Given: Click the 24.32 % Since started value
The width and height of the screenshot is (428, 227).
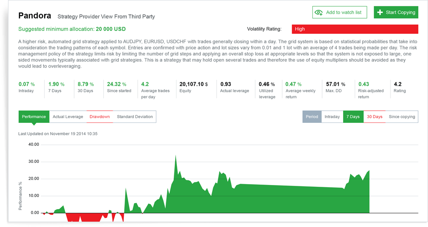Looking at the screenshot, I should point(117,84).
